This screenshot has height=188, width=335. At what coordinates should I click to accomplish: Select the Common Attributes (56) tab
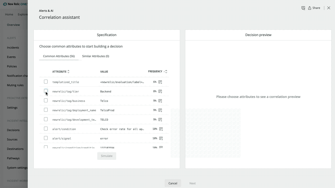(x=59, y=56)
